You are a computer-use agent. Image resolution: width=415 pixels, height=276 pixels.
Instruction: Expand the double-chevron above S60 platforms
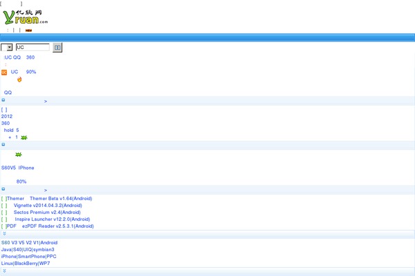coord(5,233)
